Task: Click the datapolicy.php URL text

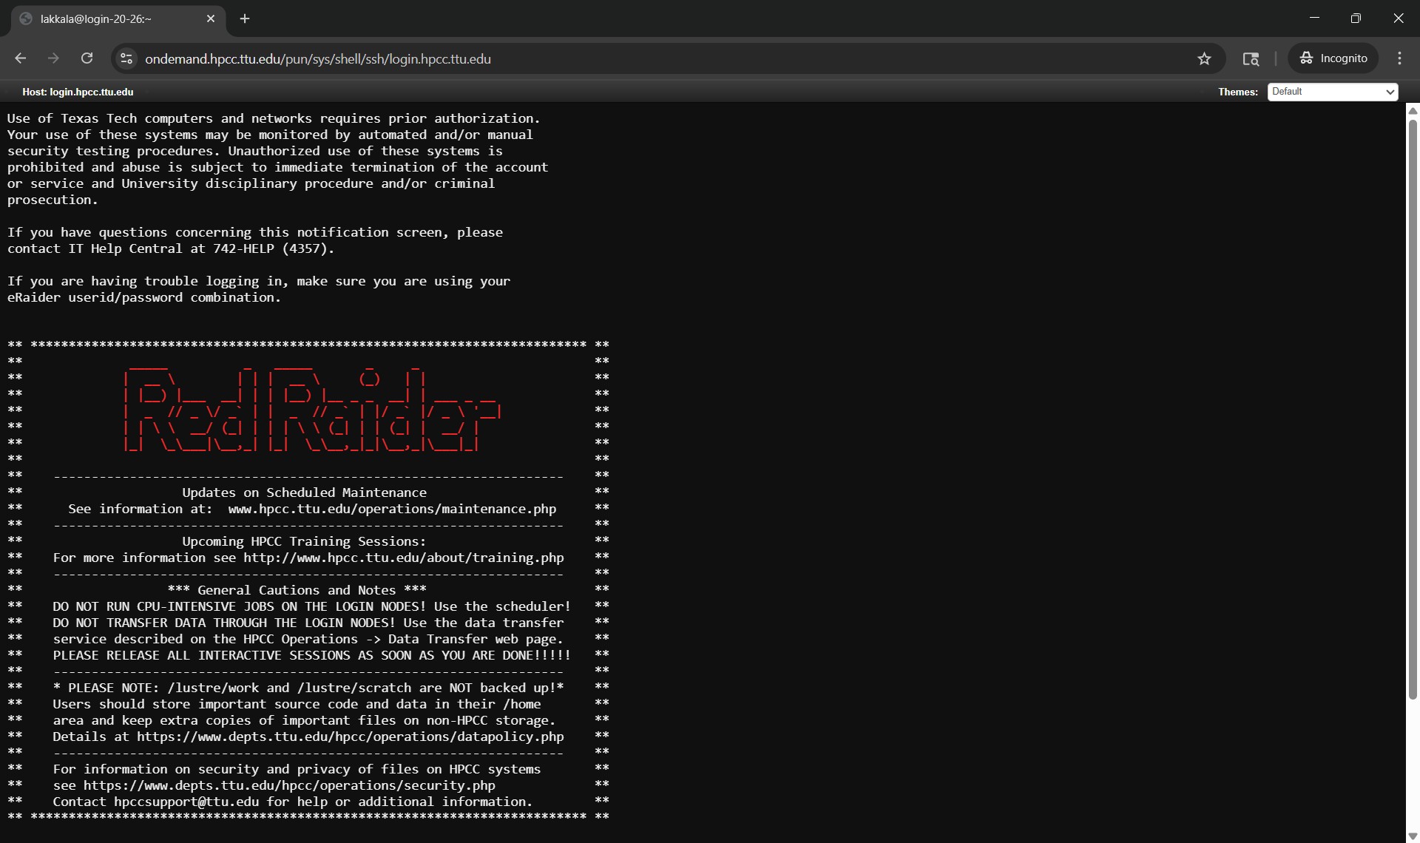Action: pyautogui.click(x=350, y=737)
